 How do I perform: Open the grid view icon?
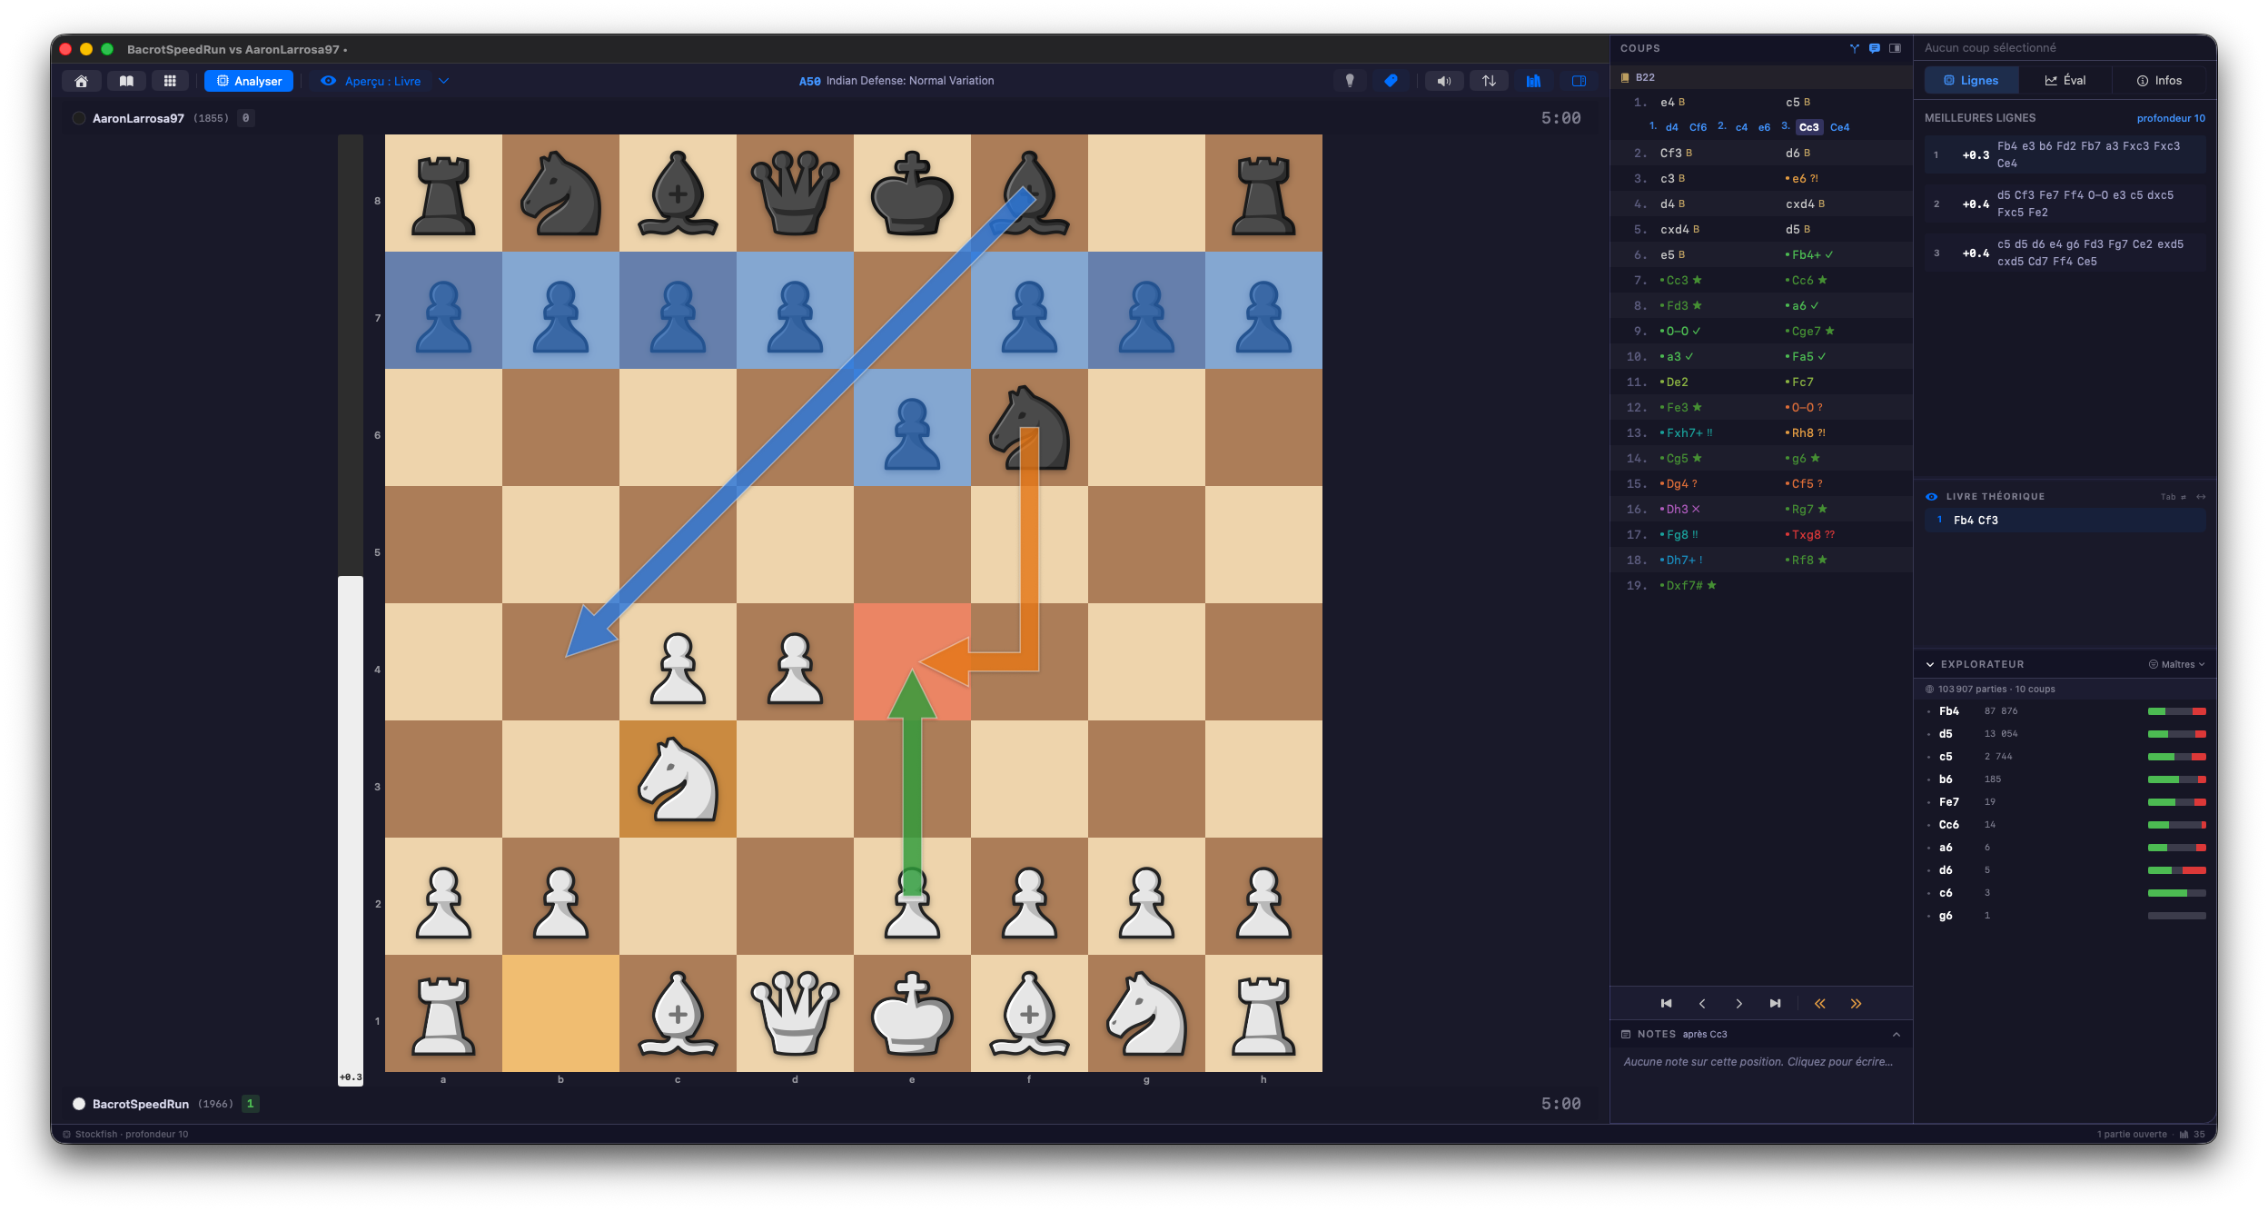click(x=170, y=81)
